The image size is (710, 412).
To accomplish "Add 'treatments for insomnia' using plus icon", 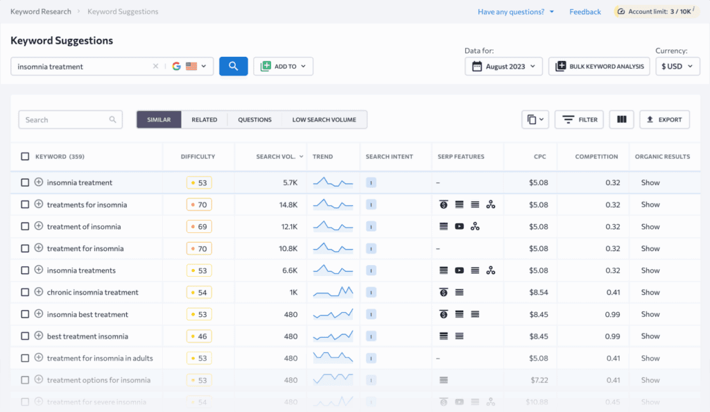I will pos(39,205).
